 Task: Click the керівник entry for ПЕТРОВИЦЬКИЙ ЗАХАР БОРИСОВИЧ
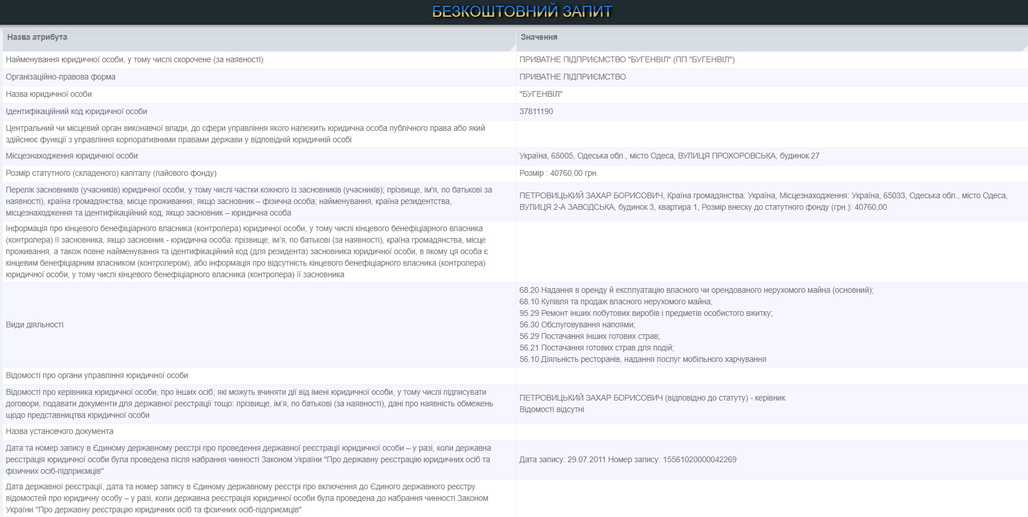(x=652, y=398)
